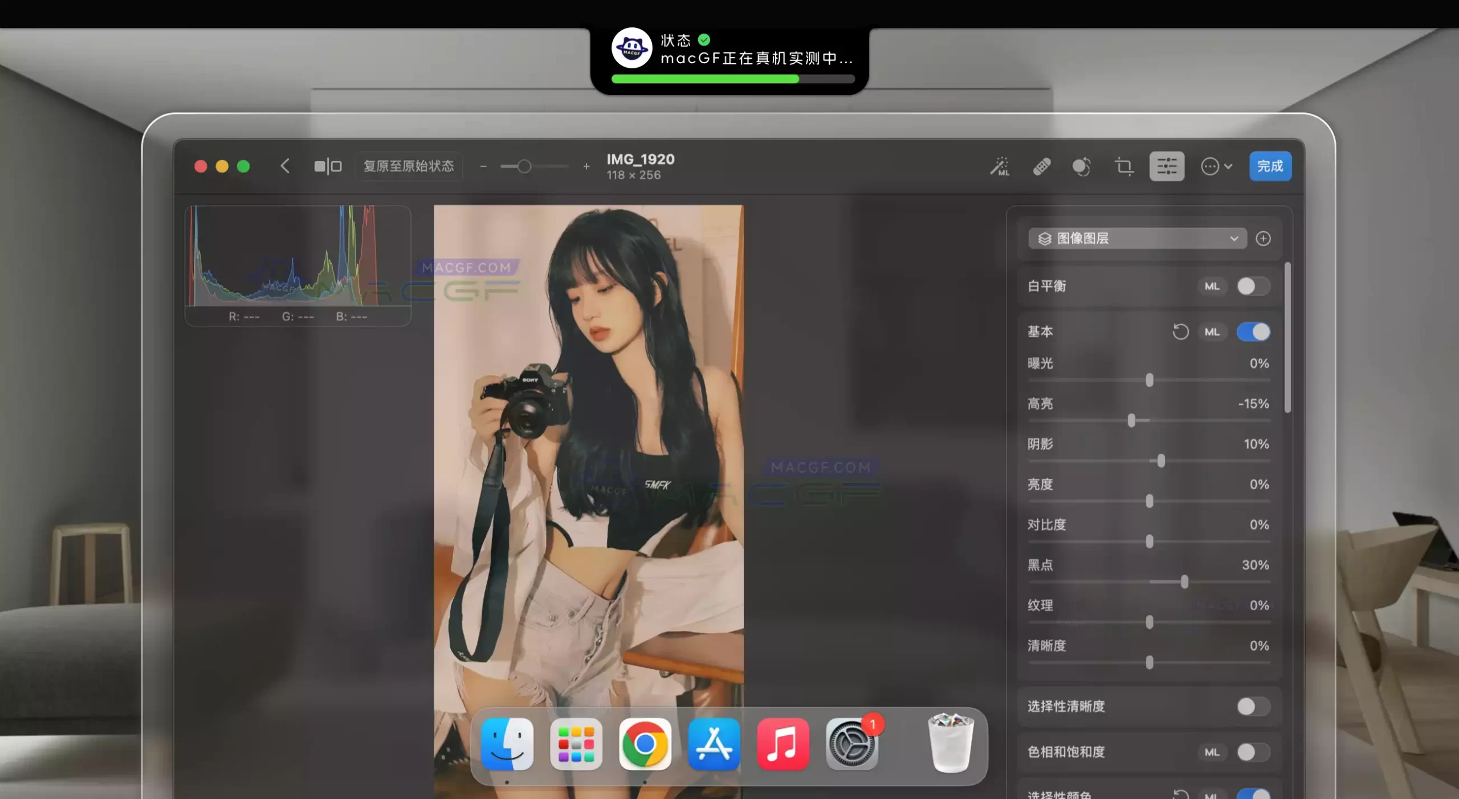1459x799 pixels.
Task: Click the ML Enhance magic wand icon
Action: pos(1000,166)
